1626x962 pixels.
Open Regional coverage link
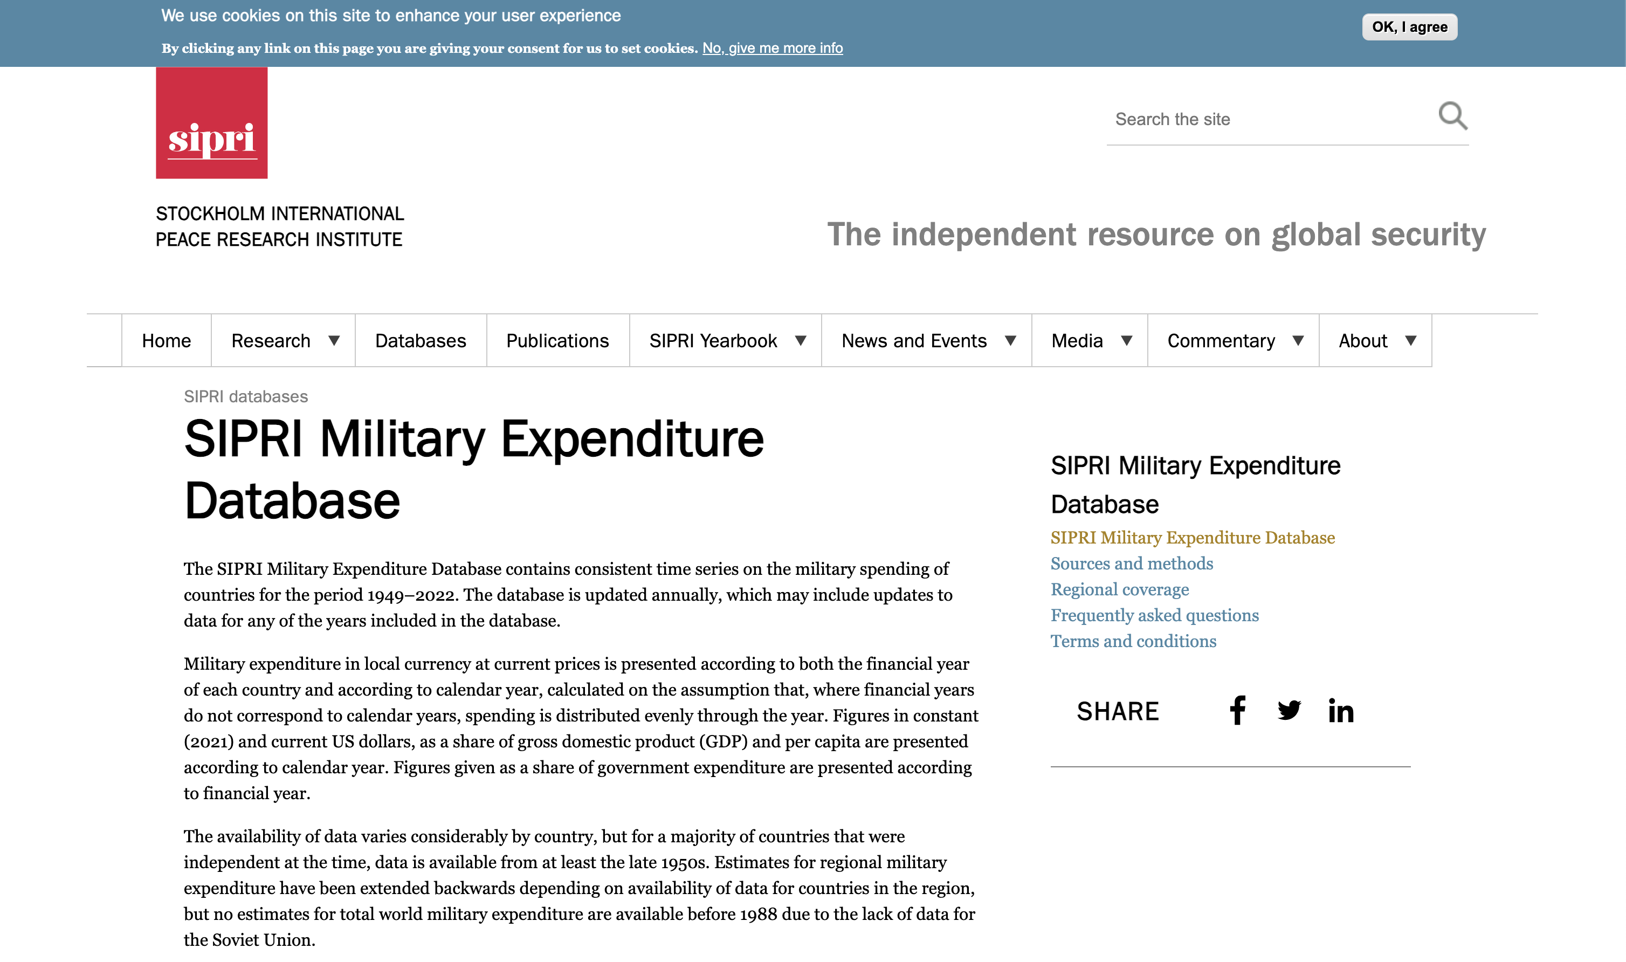point(1119,589)
